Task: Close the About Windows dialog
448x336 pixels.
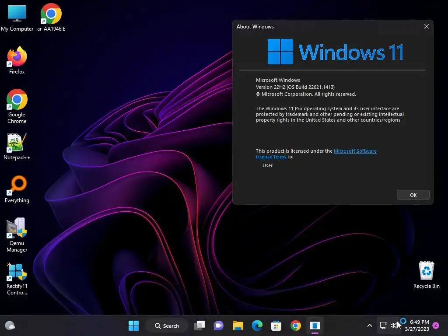Action: click(426, 26)
